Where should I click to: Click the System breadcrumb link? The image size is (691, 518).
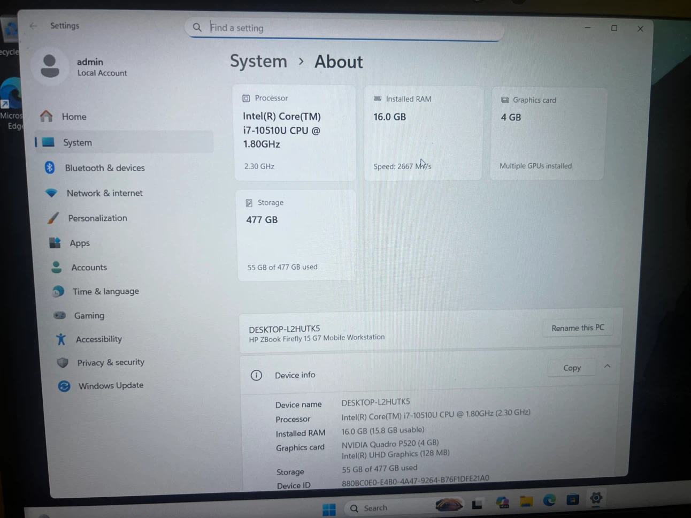pos(258,61)
